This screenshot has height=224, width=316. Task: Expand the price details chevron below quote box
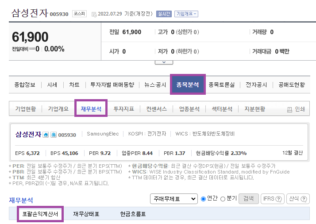[x=164, y=62]
